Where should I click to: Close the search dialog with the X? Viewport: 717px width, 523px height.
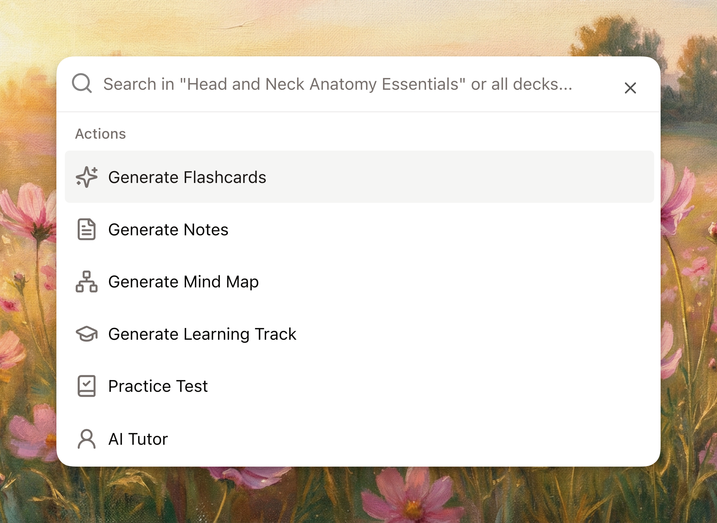(630, 88)
